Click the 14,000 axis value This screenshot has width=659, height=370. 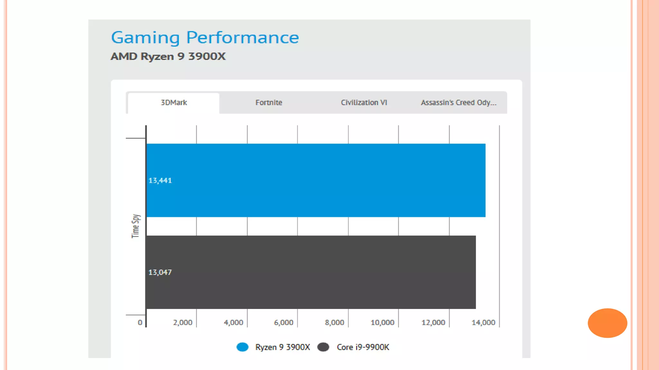pos(483,322)
